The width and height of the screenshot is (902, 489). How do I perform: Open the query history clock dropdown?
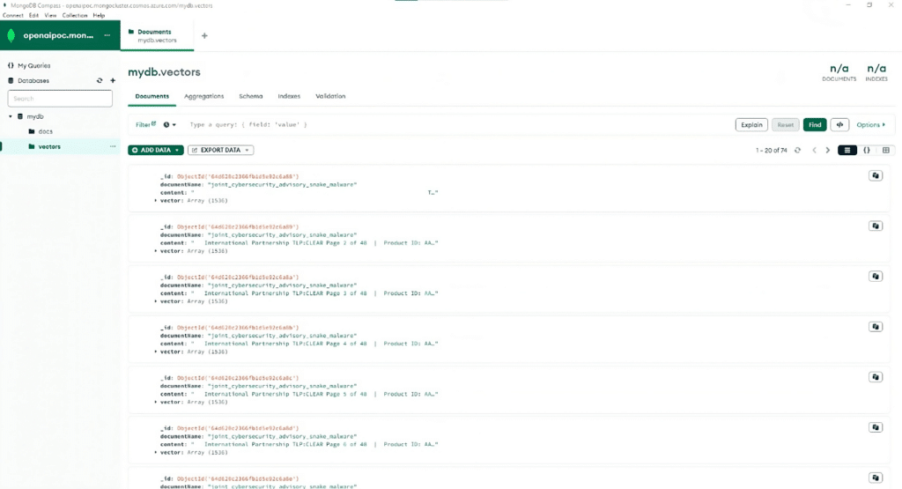pyautogui.click(x=169, y=125)
